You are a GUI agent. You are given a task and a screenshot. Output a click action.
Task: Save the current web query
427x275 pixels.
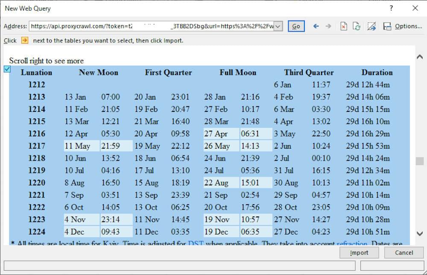click(x=386, y=26)
